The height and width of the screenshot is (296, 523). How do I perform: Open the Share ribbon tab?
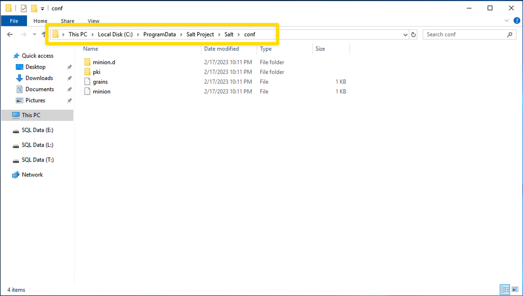(x=67, y=21)
